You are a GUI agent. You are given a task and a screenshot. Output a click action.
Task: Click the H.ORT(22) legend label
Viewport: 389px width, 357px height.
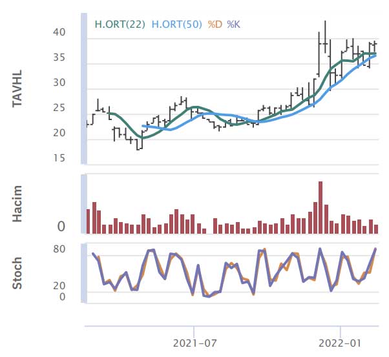tap(120, 25)
